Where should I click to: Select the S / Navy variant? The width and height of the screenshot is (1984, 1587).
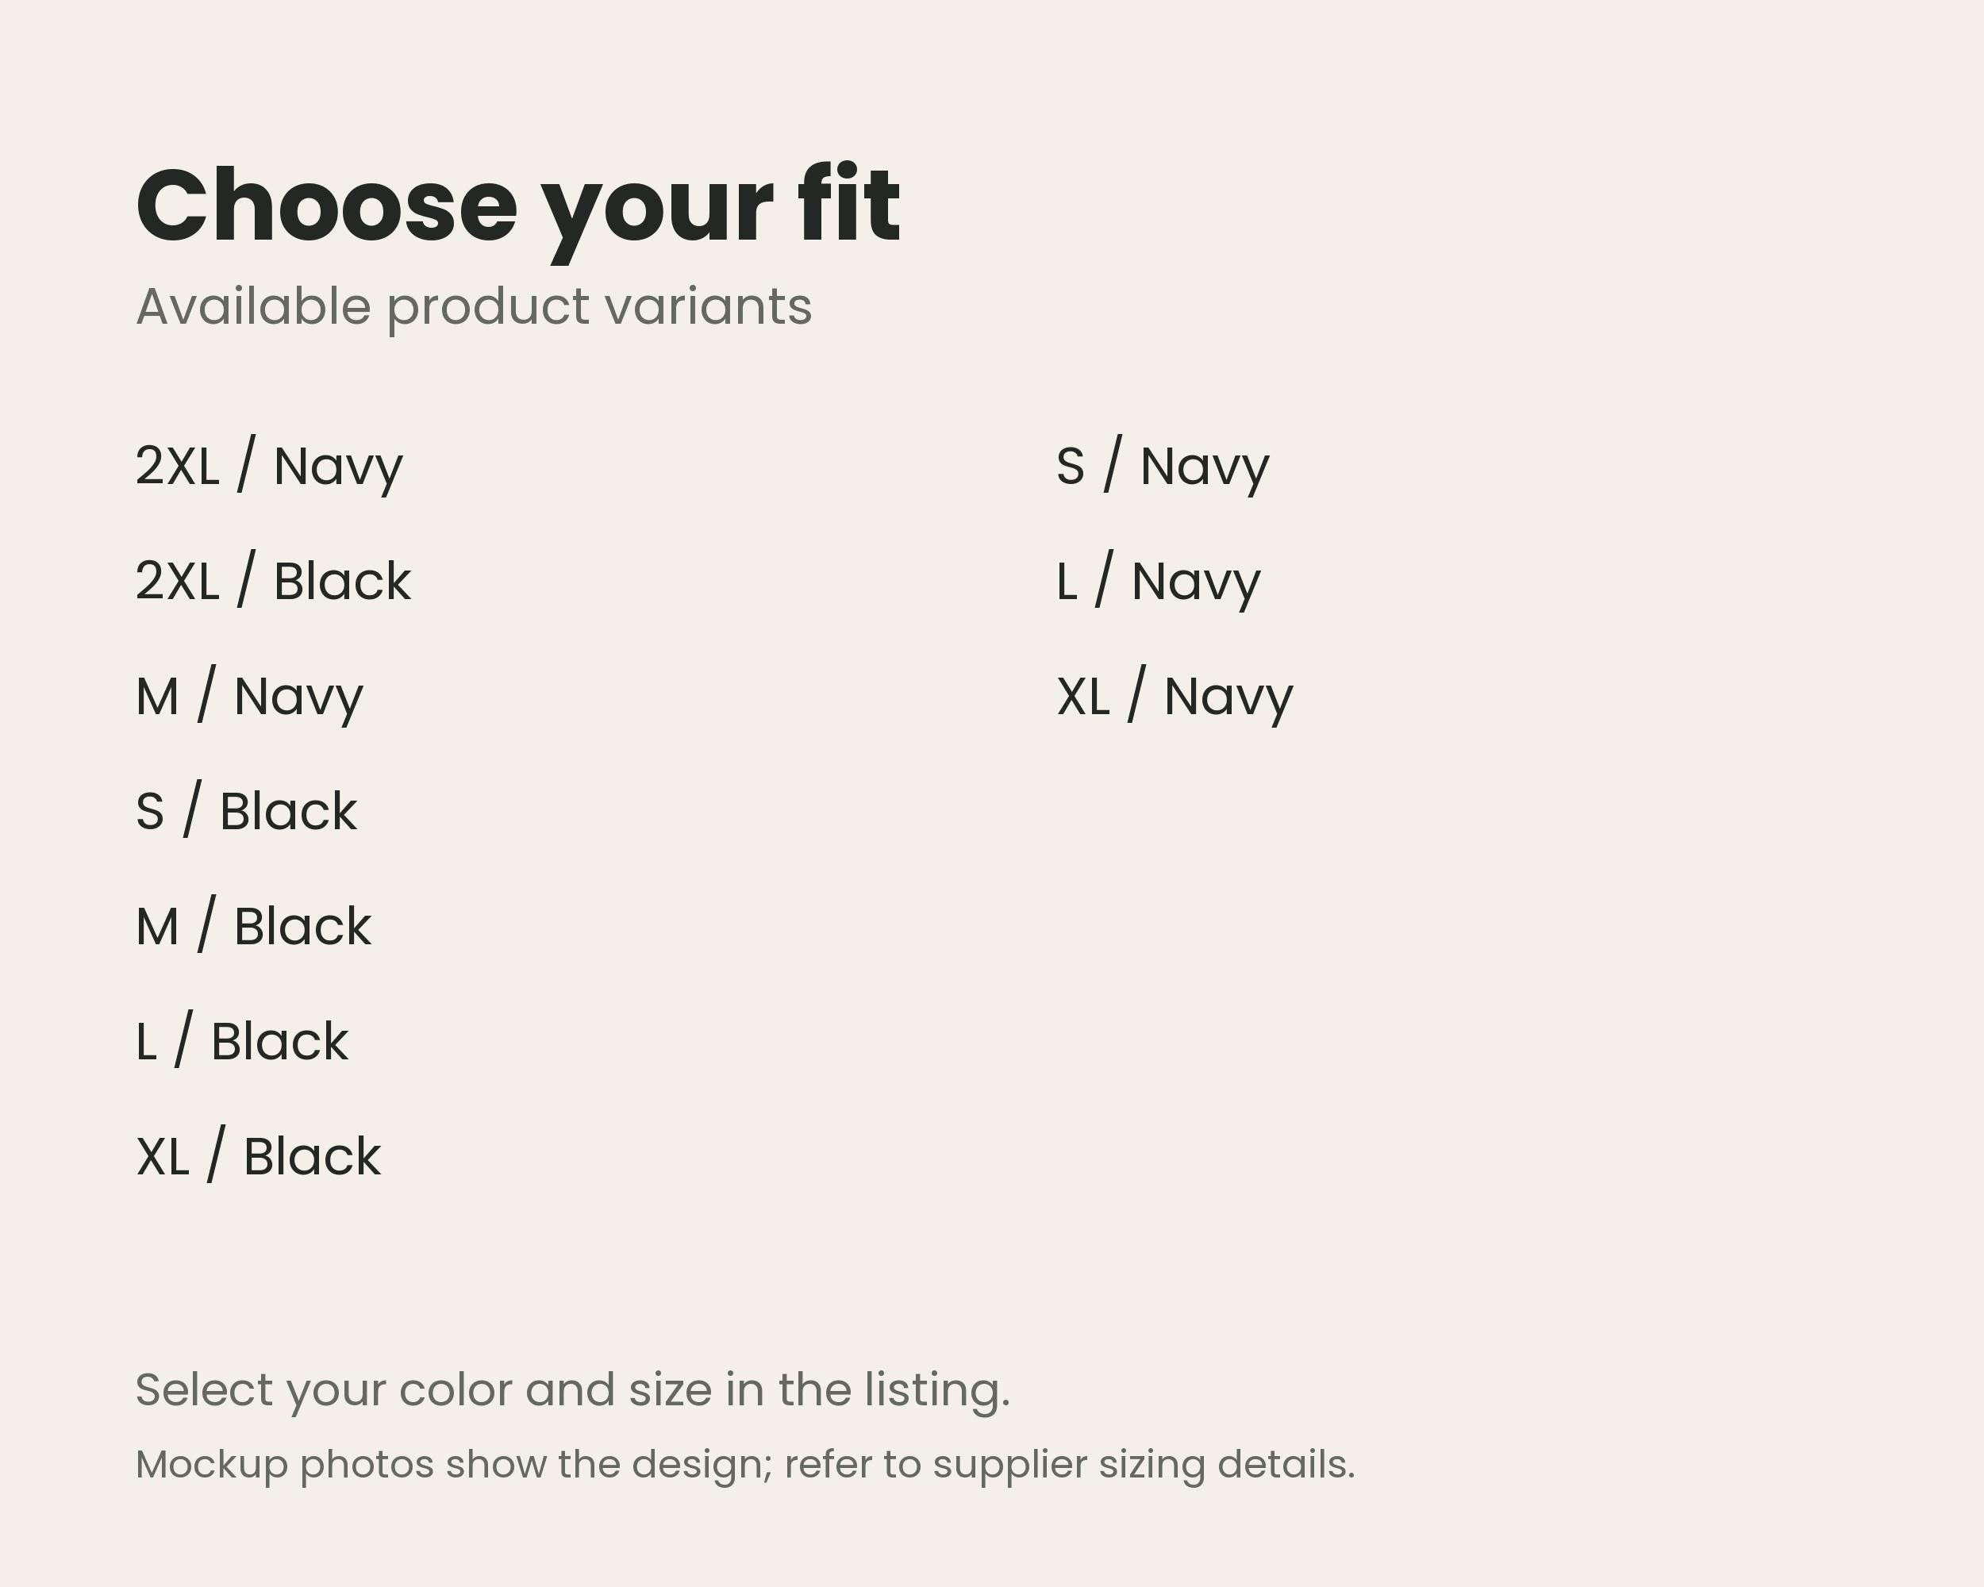tap(1163, 467)
